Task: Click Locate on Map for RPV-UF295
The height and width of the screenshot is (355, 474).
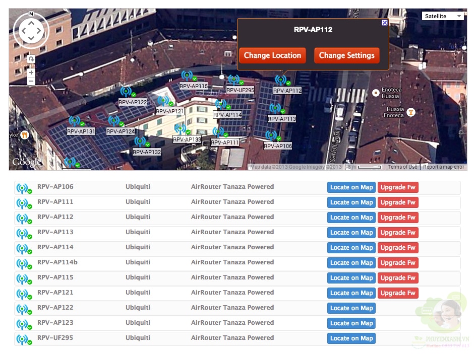Action: [351, 338]
